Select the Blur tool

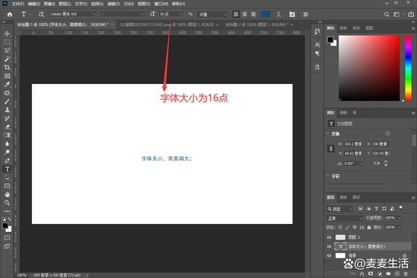point(7,144)
